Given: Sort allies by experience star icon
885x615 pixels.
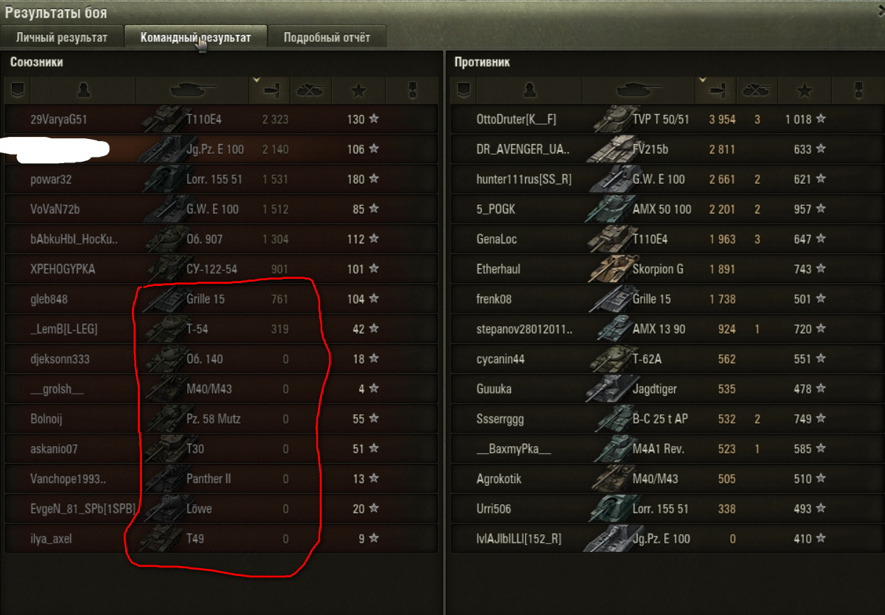Looking at the screenshot, I should pos(359,89).
